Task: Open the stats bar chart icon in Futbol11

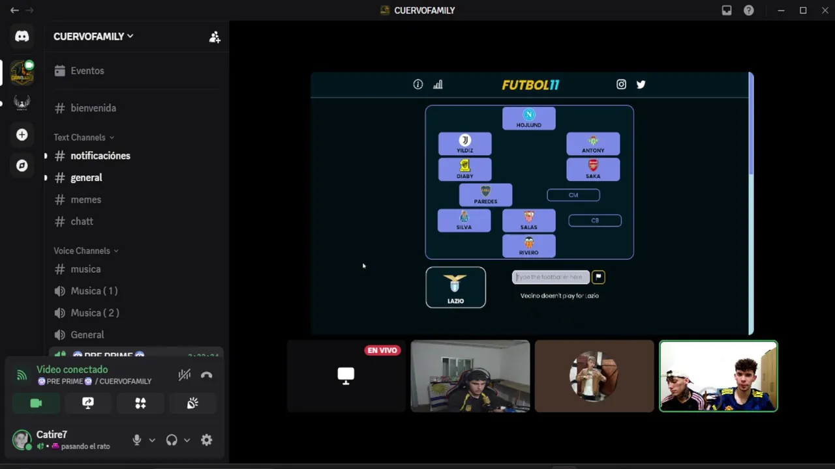Action: coord(438,84)
